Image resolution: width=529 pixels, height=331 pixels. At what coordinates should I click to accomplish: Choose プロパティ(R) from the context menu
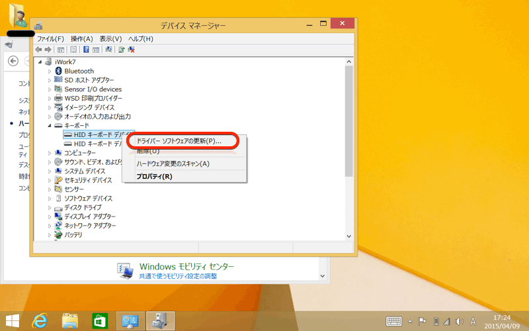click(154, 176)
